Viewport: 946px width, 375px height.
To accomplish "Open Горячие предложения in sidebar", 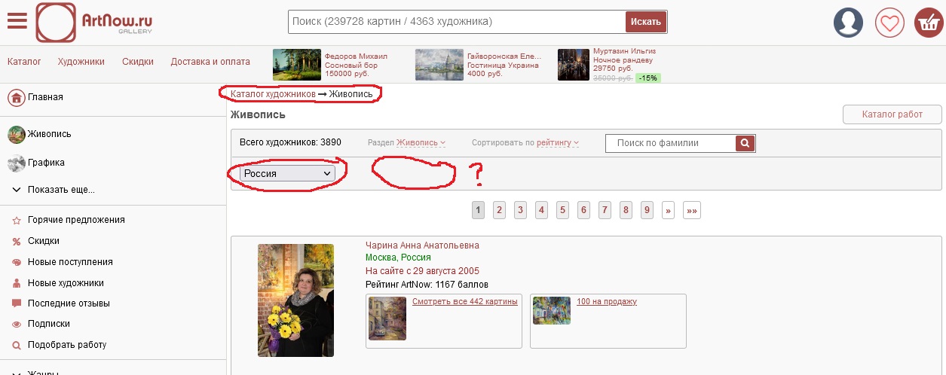I will click(x=75, y=220).
